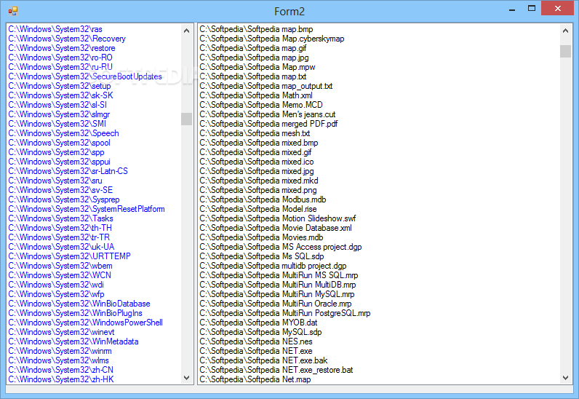This screenshot has height=399, width=579.
Task: Select C:\Windows\System32\Sysprep entry
Action: (x=64, y=199)
